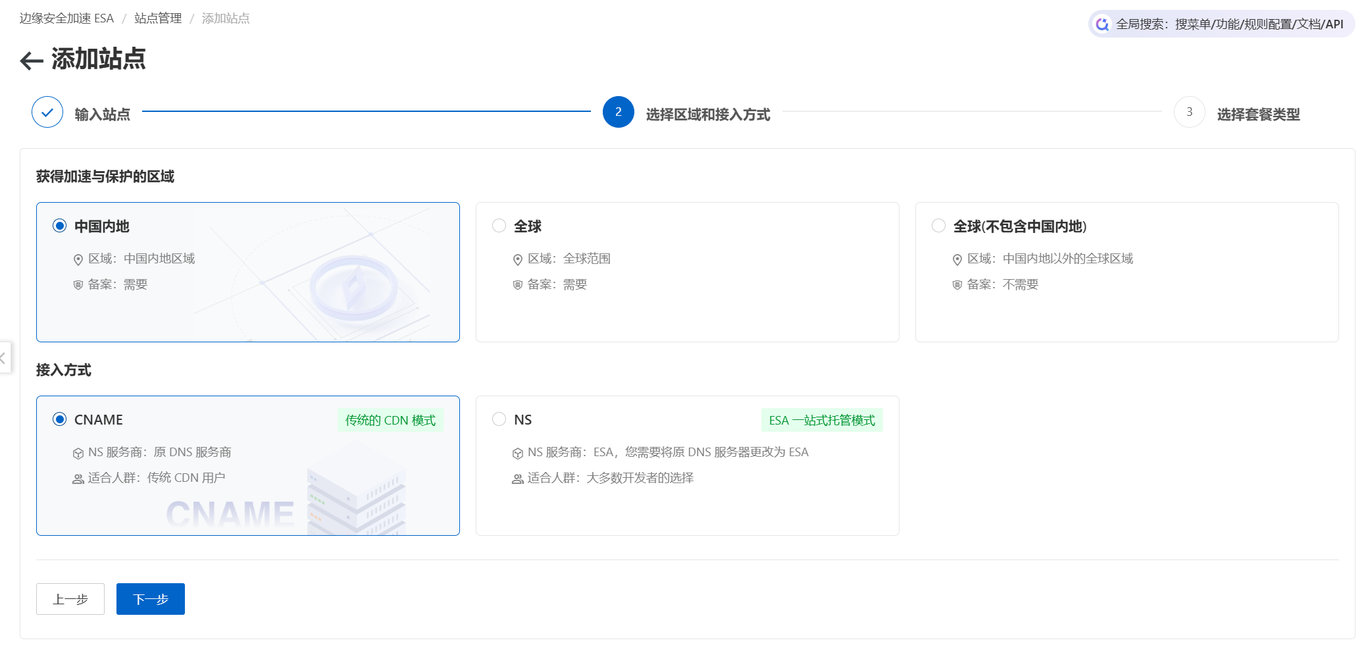Select the 全球 region radio button

point(499,226)
